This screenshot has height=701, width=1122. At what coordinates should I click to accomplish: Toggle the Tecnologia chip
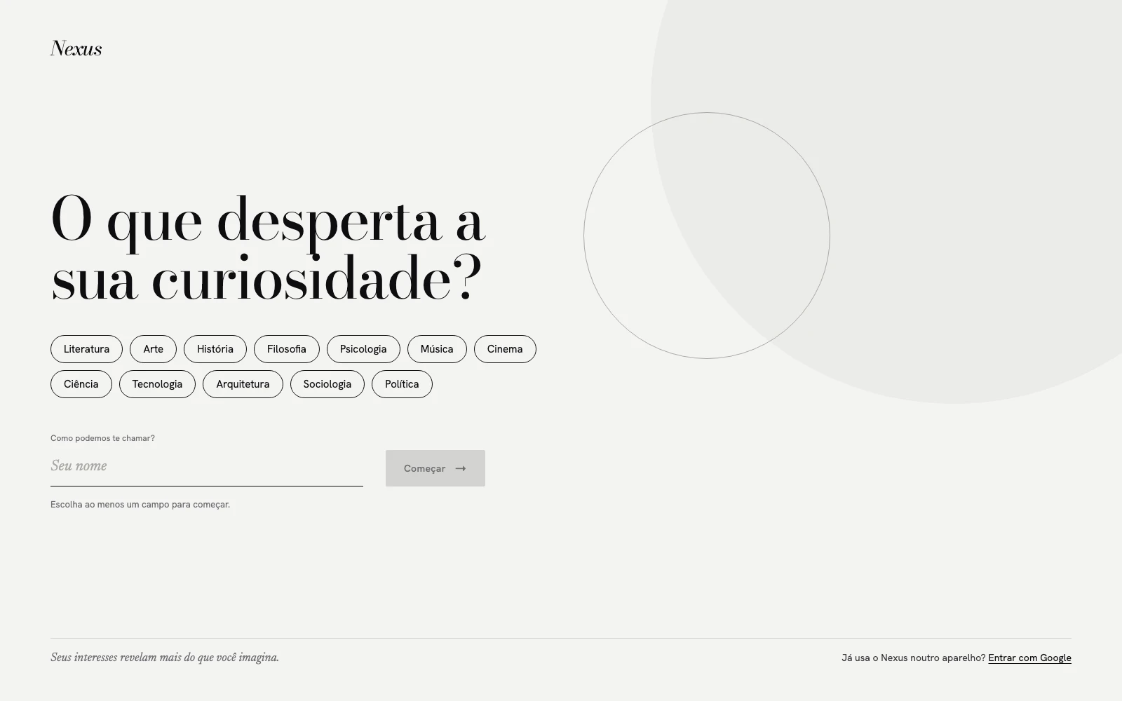click(157, 384)
